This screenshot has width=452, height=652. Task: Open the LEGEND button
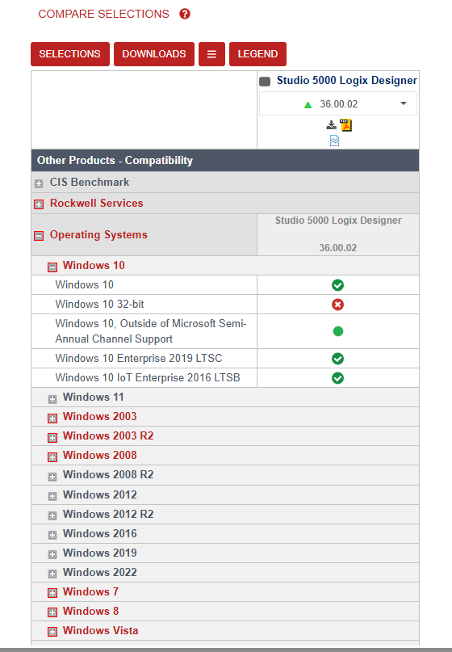(257, 54)
